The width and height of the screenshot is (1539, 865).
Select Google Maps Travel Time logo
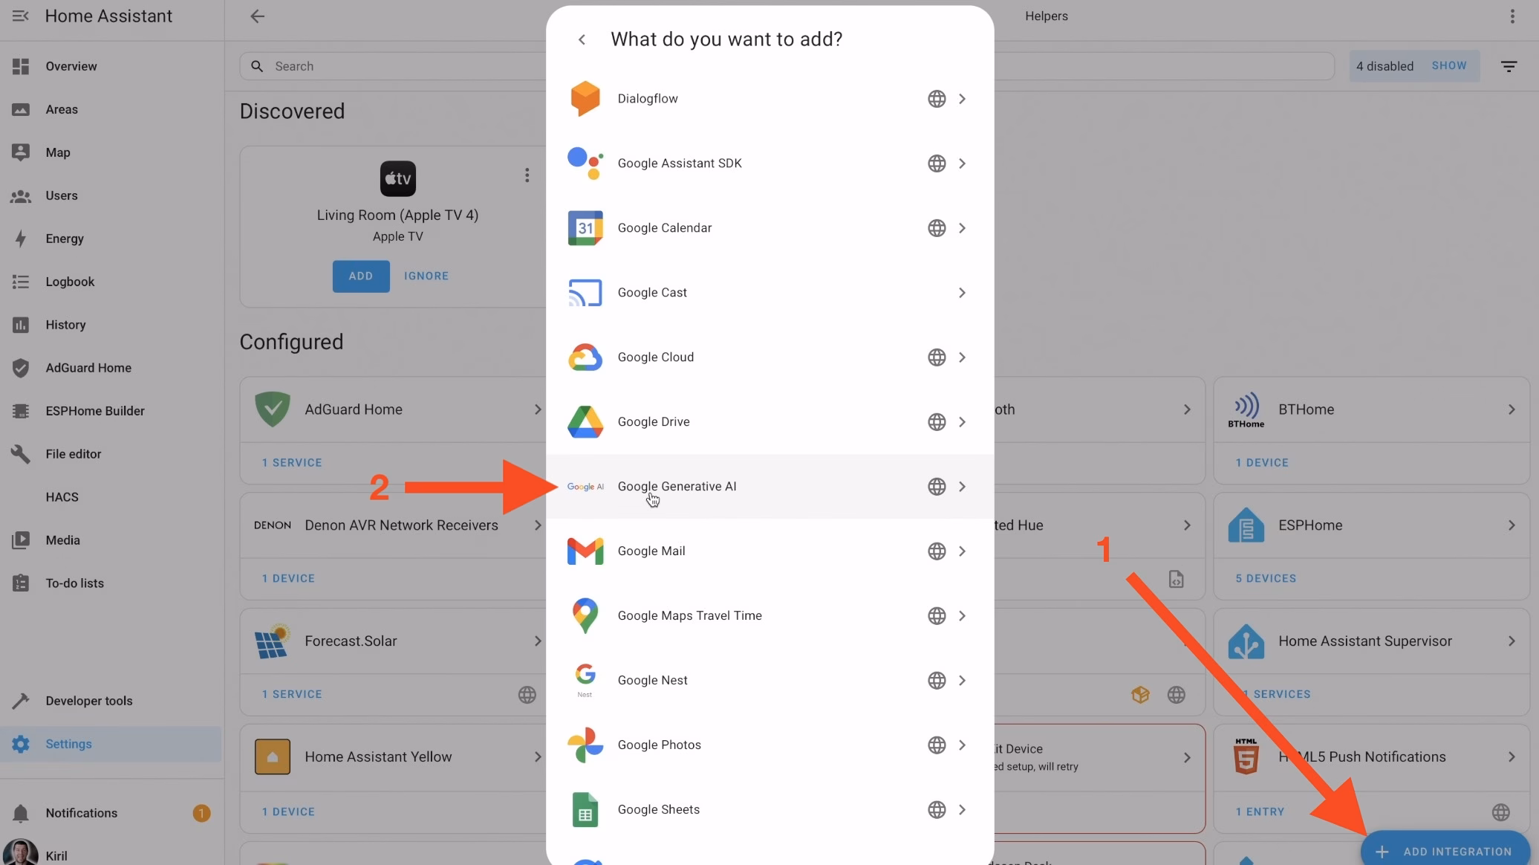(x=585, y=616)
